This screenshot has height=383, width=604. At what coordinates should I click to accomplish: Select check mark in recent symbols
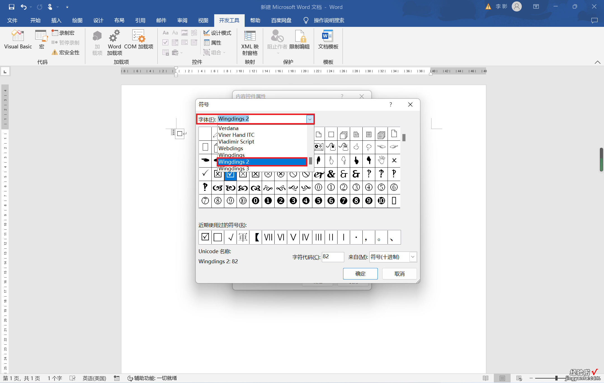(230, 237)
